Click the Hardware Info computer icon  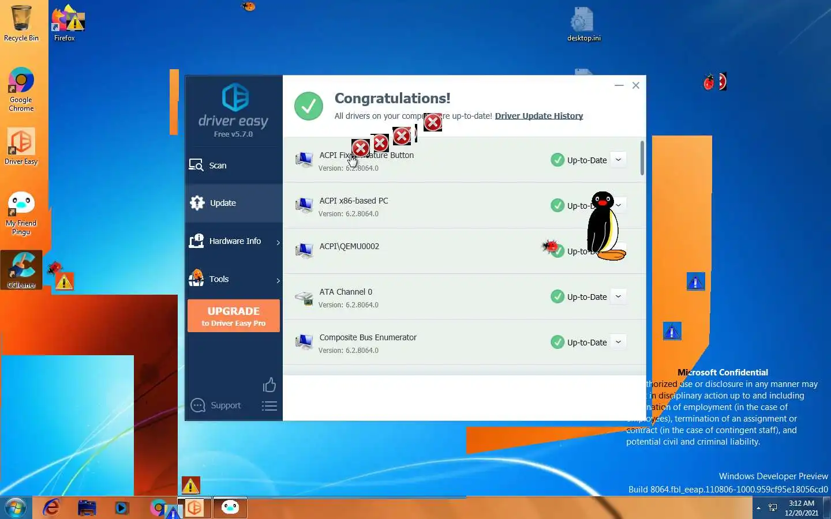click(x=196, y=241)
